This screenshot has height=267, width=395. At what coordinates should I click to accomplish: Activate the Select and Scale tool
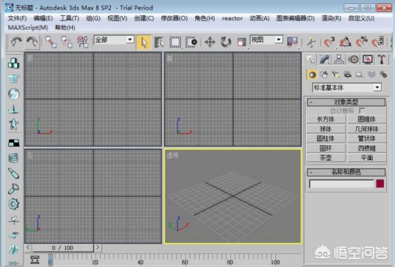click(x=241, y=43)
